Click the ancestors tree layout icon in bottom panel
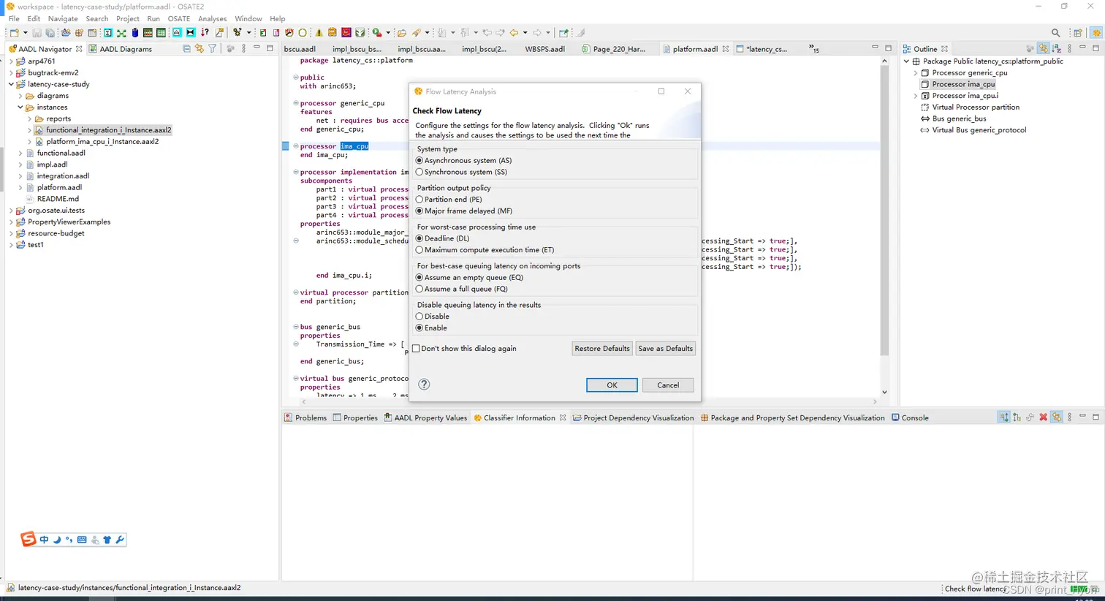The width and height of the screenshot is (1105, 601). click(x=1004, y=417)
